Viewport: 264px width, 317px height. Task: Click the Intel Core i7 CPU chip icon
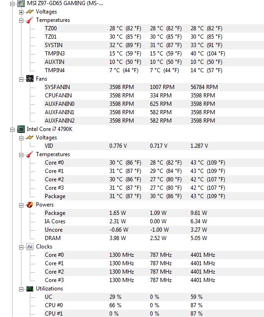21,129
